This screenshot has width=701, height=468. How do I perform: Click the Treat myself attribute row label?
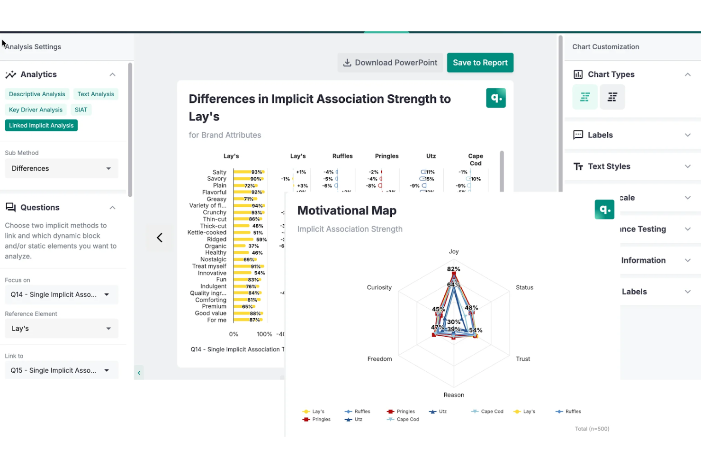click(209, 266)
